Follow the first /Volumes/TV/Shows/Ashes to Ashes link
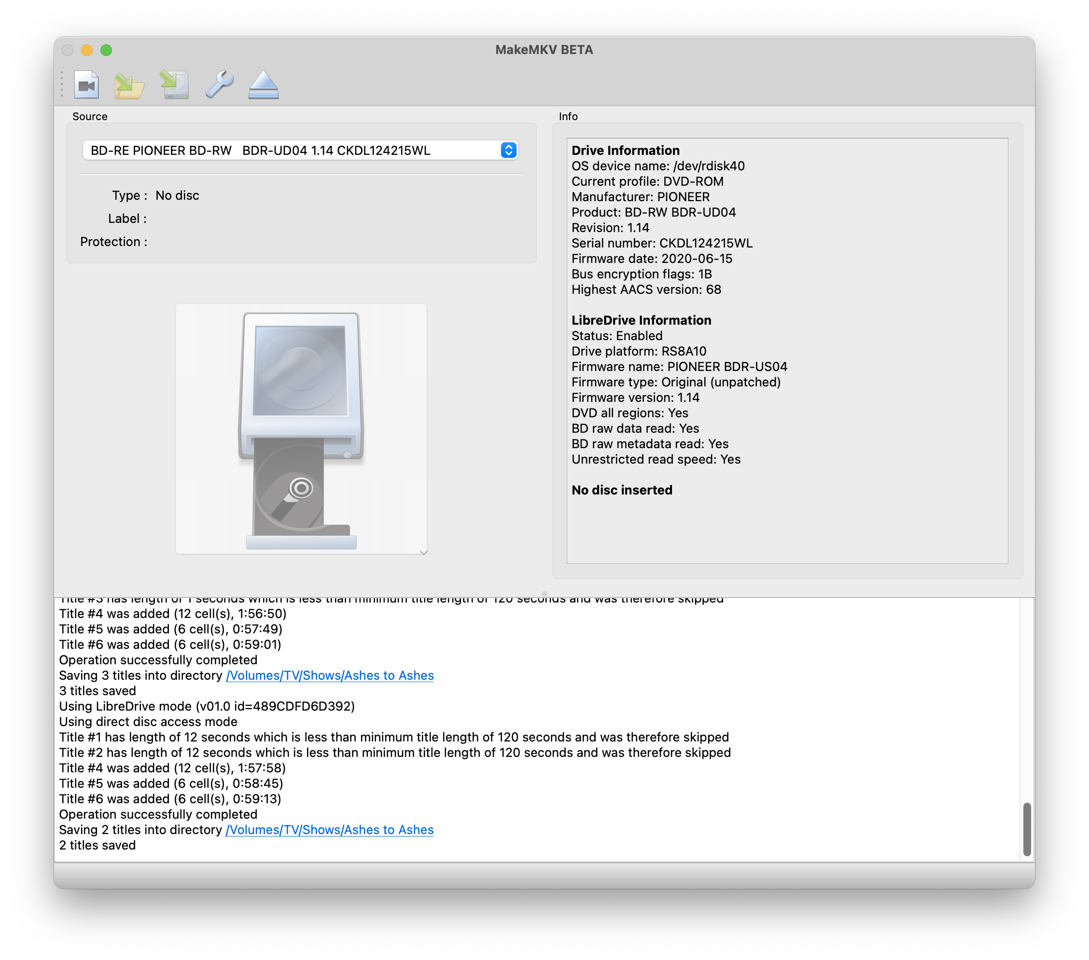This screenshot has width=1089, height=960. point(329,675)
